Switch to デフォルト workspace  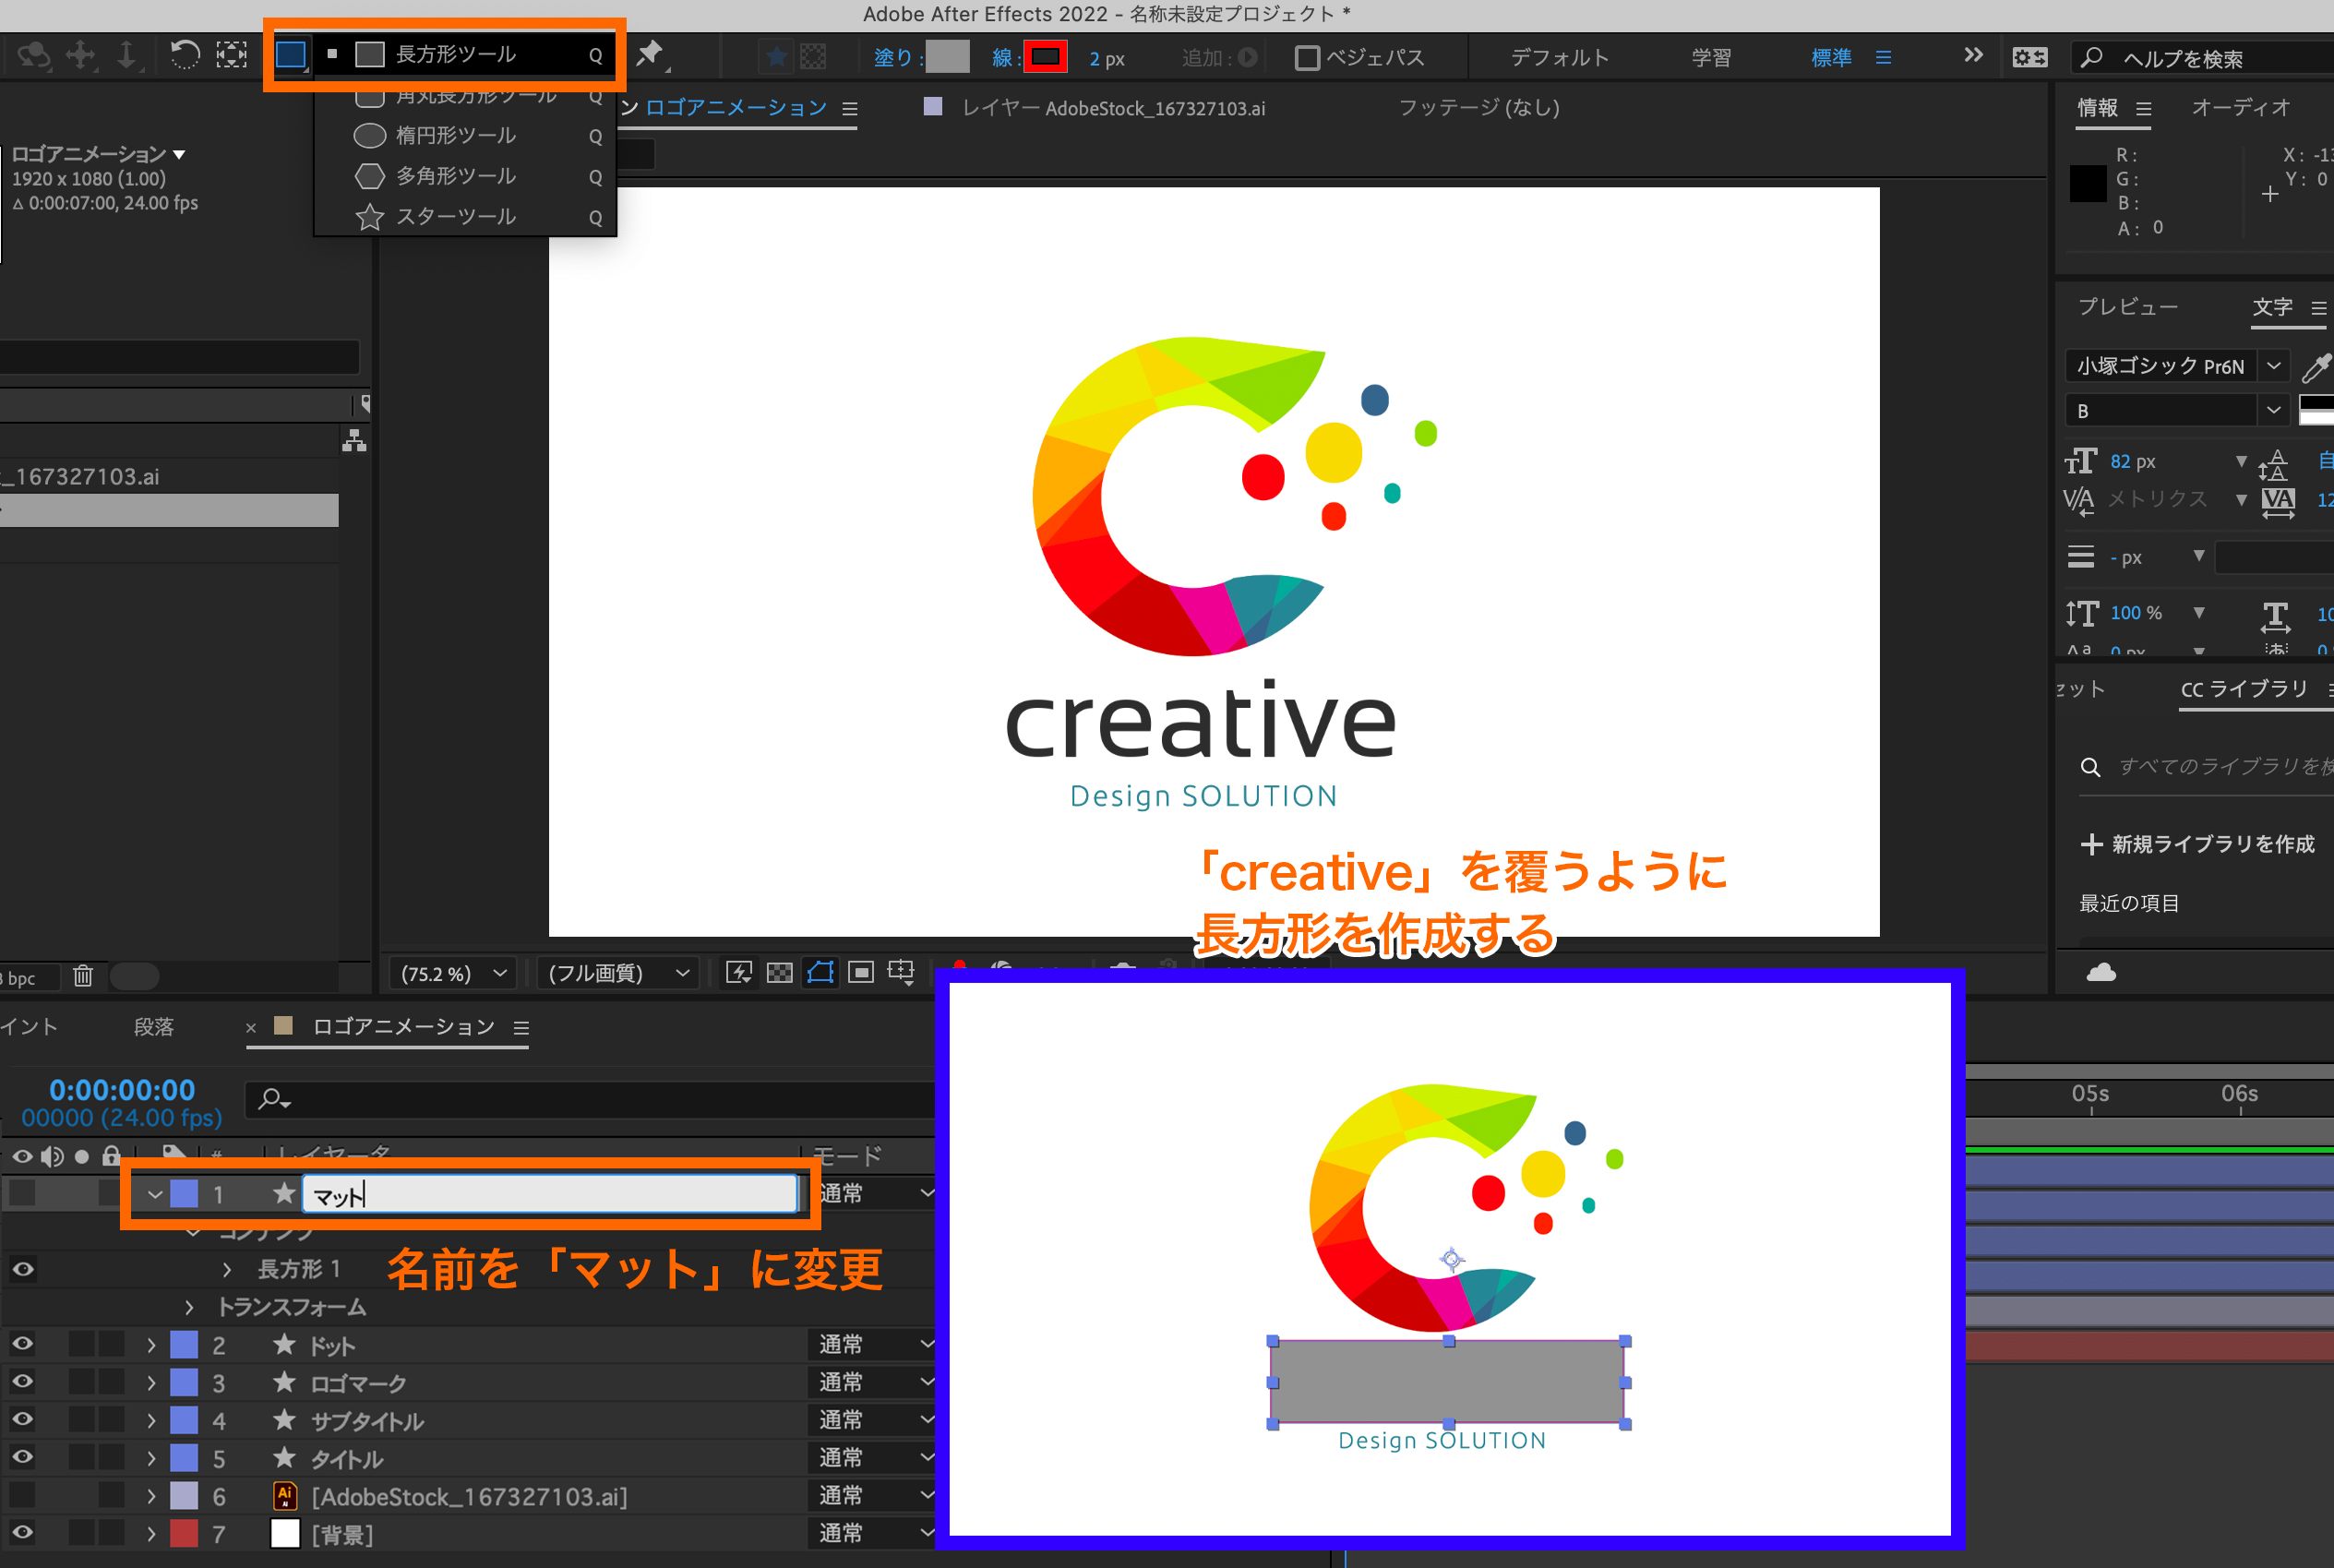tap(1558, 57)
